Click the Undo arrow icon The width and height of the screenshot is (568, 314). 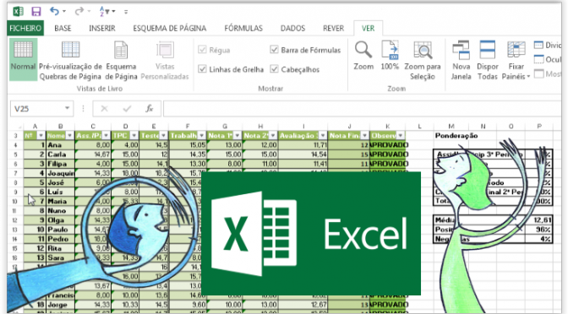55,11
